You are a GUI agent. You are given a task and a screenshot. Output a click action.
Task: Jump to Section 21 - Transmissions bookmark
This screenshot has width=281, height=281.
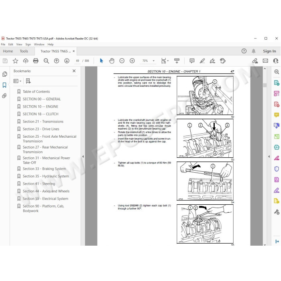[x=43, y=122]
